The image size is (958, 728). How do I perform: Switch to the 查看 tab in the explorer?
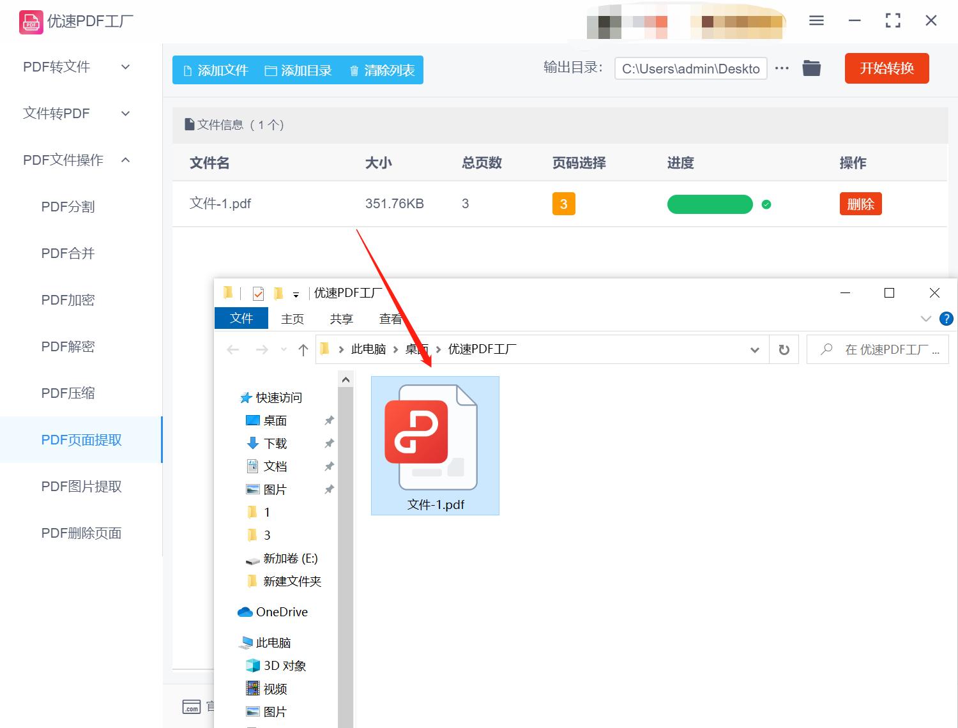tap(390, 319)
